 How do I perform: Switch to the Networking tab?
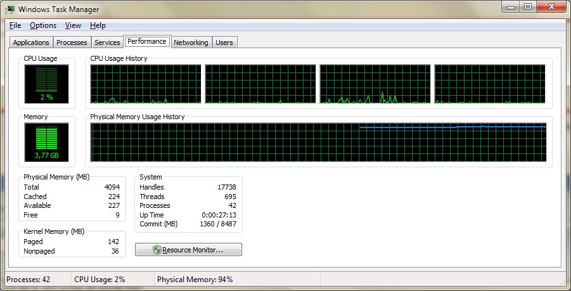[x=191, y=42]
